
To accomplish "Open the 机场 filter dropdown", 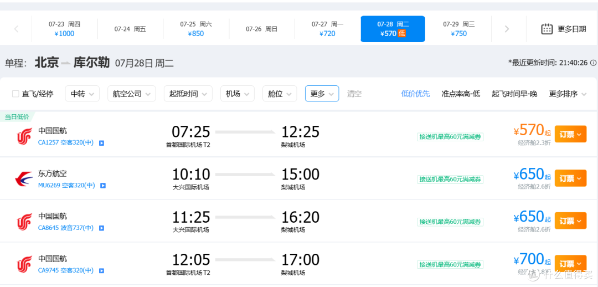I will (237, 94).
